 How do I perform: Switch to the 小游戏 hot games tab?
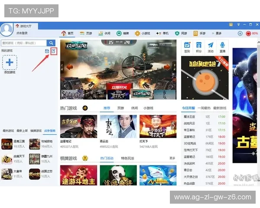[148, 108]
